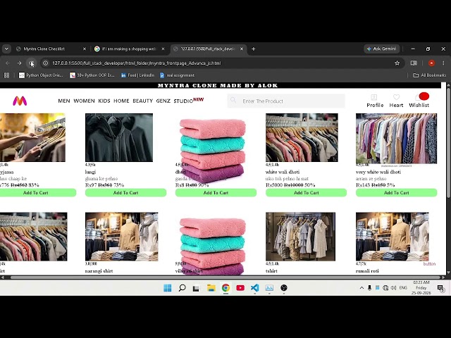
Task: Select the 127.0.0.1:5500 tab
Action: (x=209, y=49)
